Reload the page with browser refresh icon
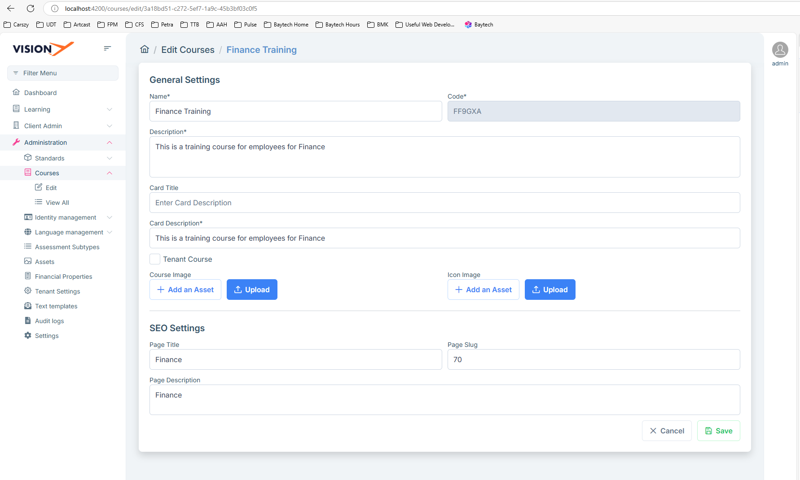Viewport: 800px width, 480px height. click(x=31, y=9)
